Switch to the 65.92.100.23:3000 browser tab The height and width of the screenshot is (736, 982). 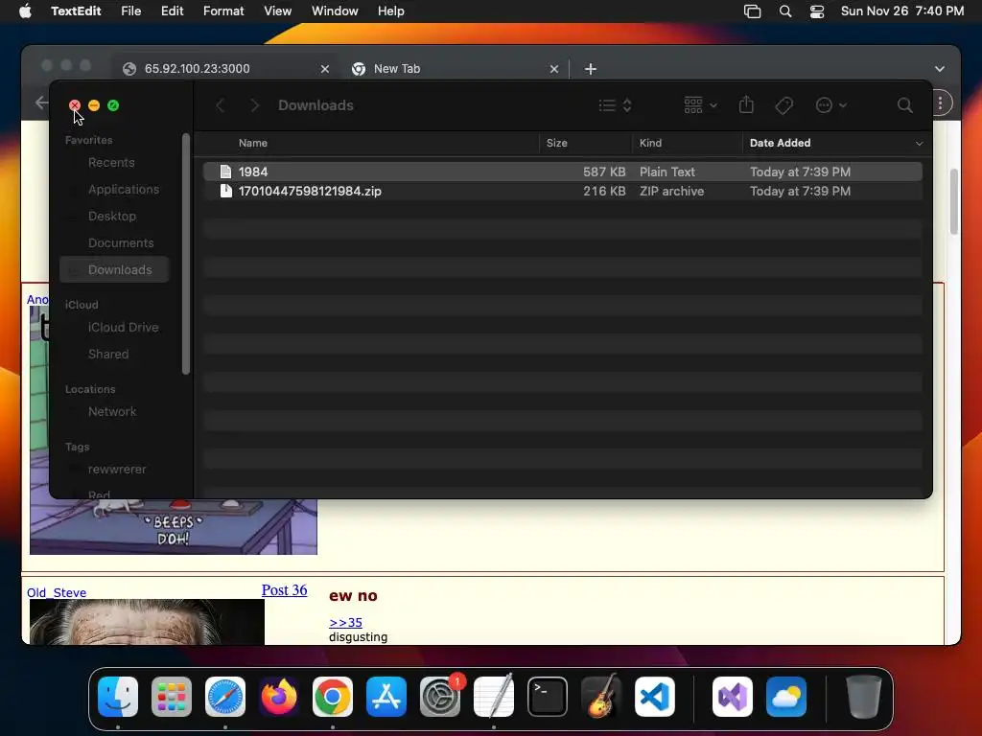pyautogui.click(x=225, y=69)
